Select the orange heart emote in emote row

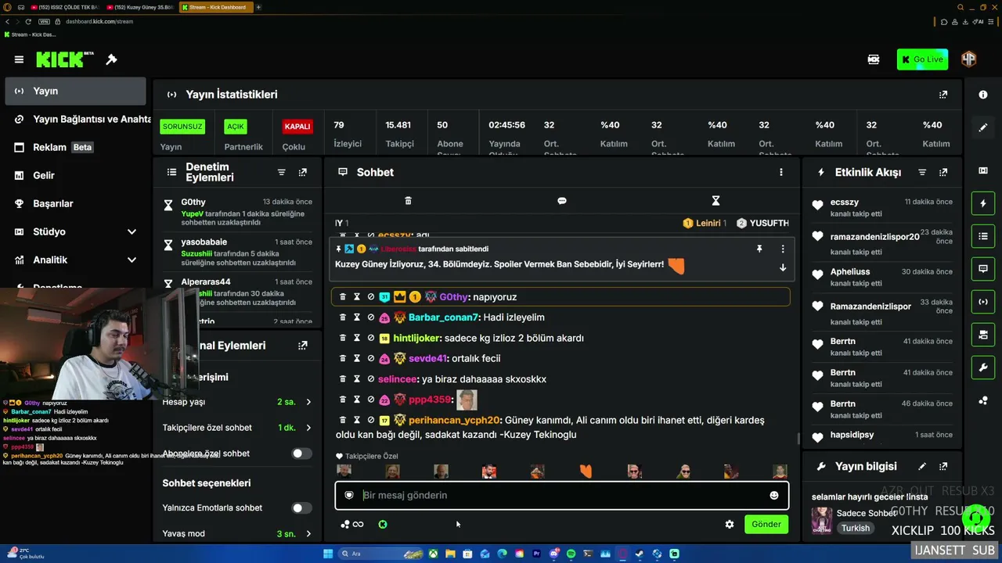[586, 471]
